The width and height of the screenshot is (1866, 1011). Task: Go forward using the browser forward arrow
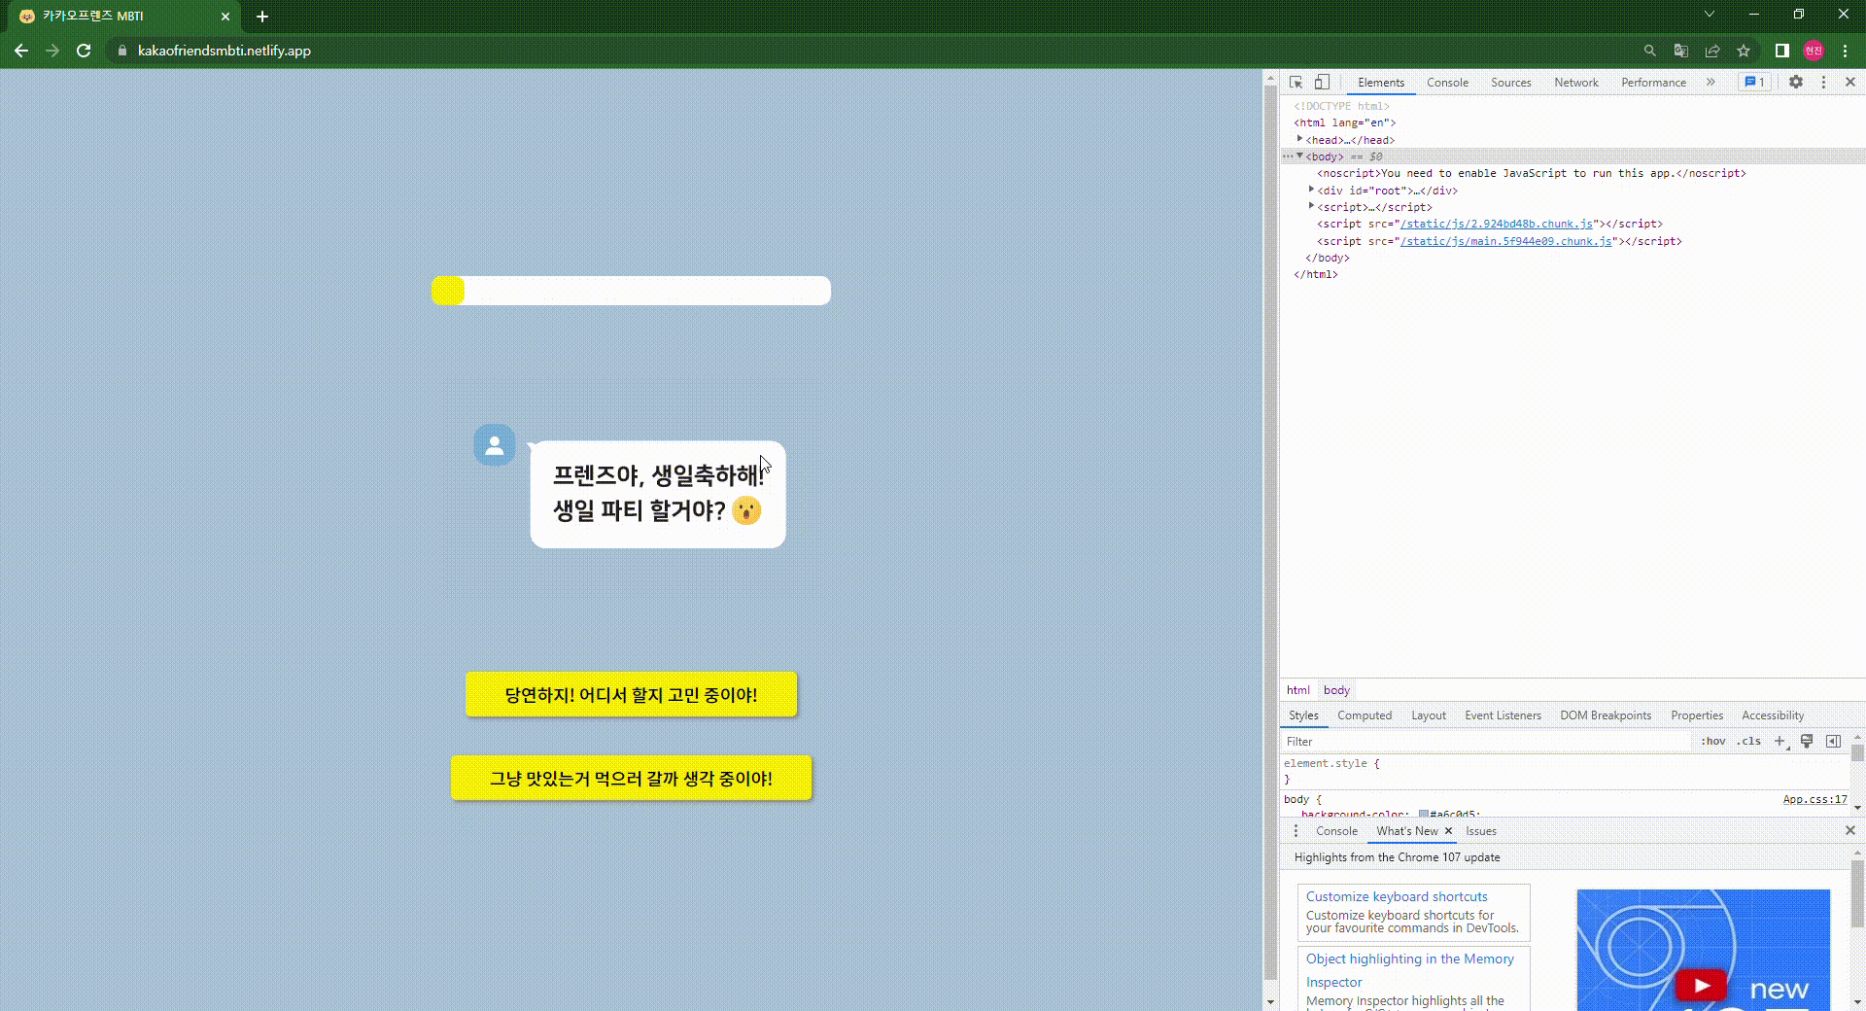coord(52,51)
